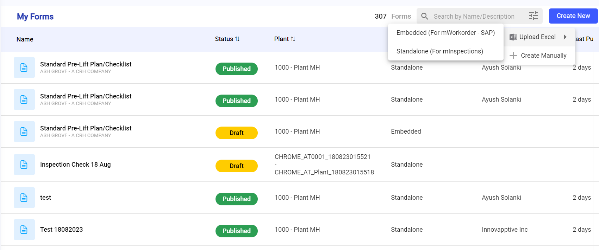Click the document icon for Test 18082023

24,230
